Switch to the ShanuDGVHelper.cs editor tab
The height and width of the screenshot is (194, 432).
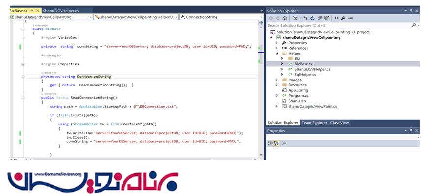click(61, 11)
